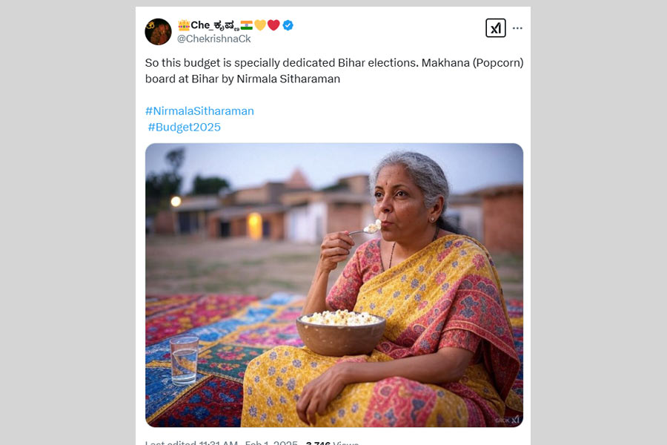Open the #Budget2025 hashtag
Viewport: 667px width, 445px height.
[184, 127]
